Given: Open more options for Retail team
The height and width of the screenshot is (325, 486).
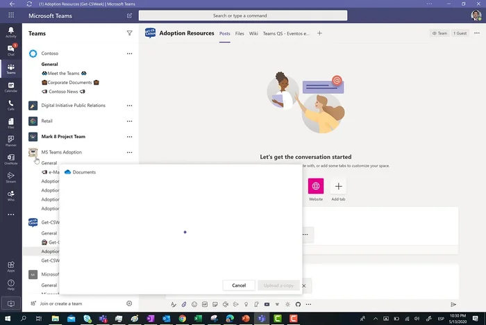Looking at the screenshot, I should pyautogui.click(x=130, y=121).
